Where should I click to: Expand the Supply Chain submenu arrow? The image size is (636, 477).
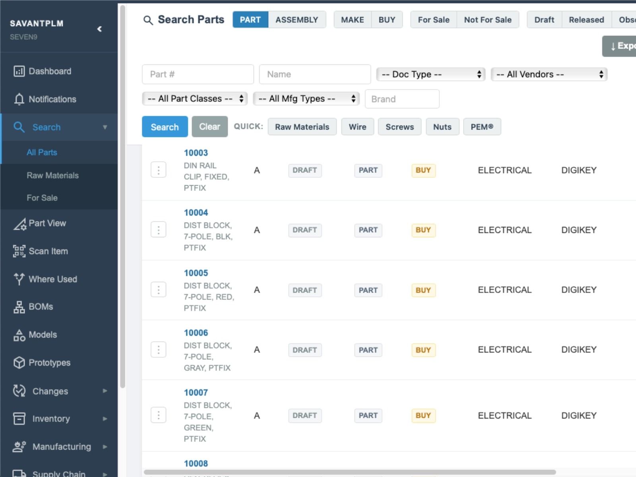click(105, 474)
